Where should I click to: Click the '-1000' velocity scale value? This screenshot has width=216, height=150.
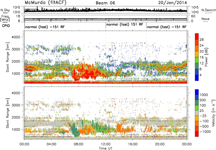click(x=205, y=132)
